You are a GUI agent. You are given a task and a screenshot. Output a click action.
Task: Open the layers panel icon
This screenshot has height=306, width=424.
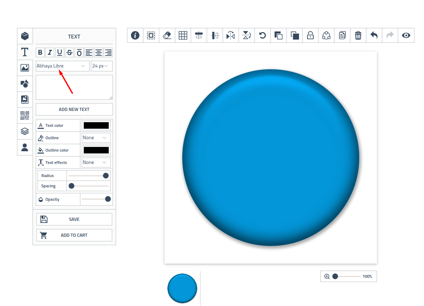pos(25,131)
